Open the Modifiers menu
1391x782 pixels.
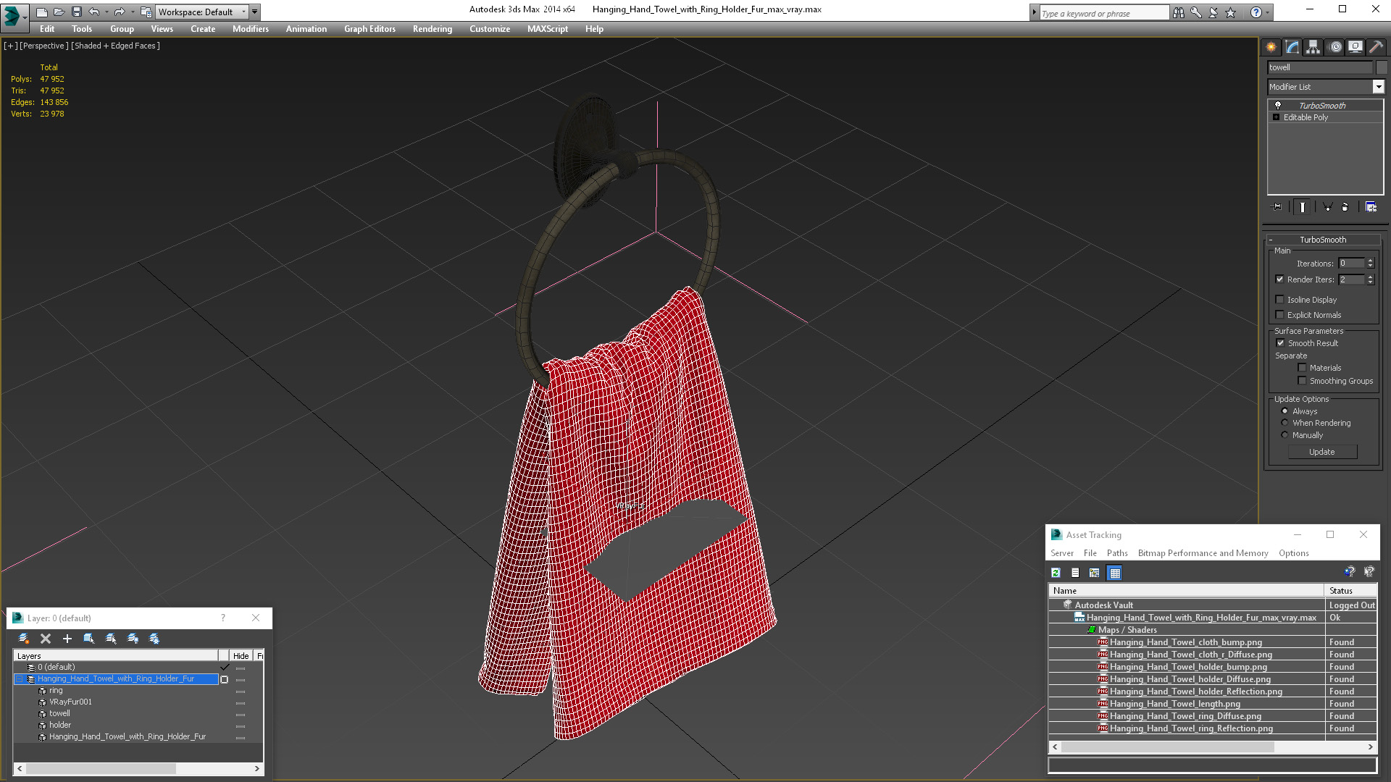point(250,29)
